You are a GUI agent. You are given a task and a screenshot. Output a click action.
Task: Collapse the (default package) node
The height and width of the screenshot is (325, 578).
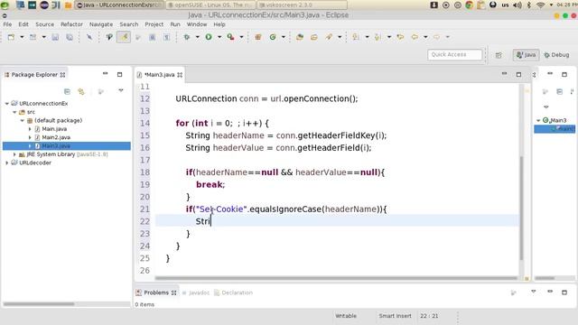pos(22,120)
